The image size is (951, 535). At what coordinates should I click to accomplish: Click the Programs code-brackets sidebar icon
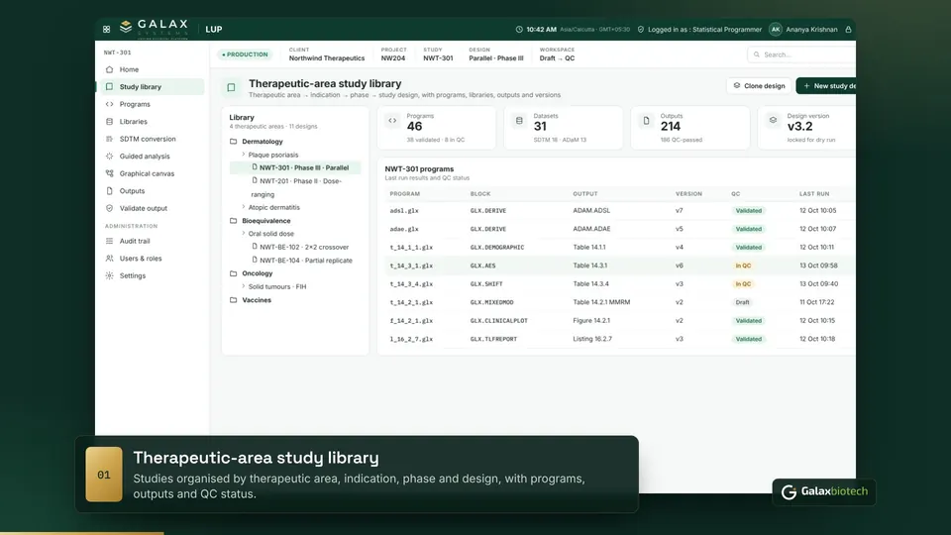click(x=109, y=104)
